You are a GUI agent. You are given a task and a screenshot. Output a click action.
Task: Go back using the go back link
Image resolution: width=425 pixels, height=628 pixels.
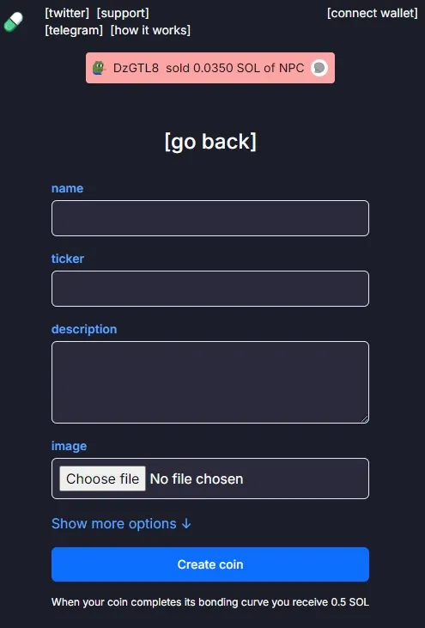tap(210, 142)
